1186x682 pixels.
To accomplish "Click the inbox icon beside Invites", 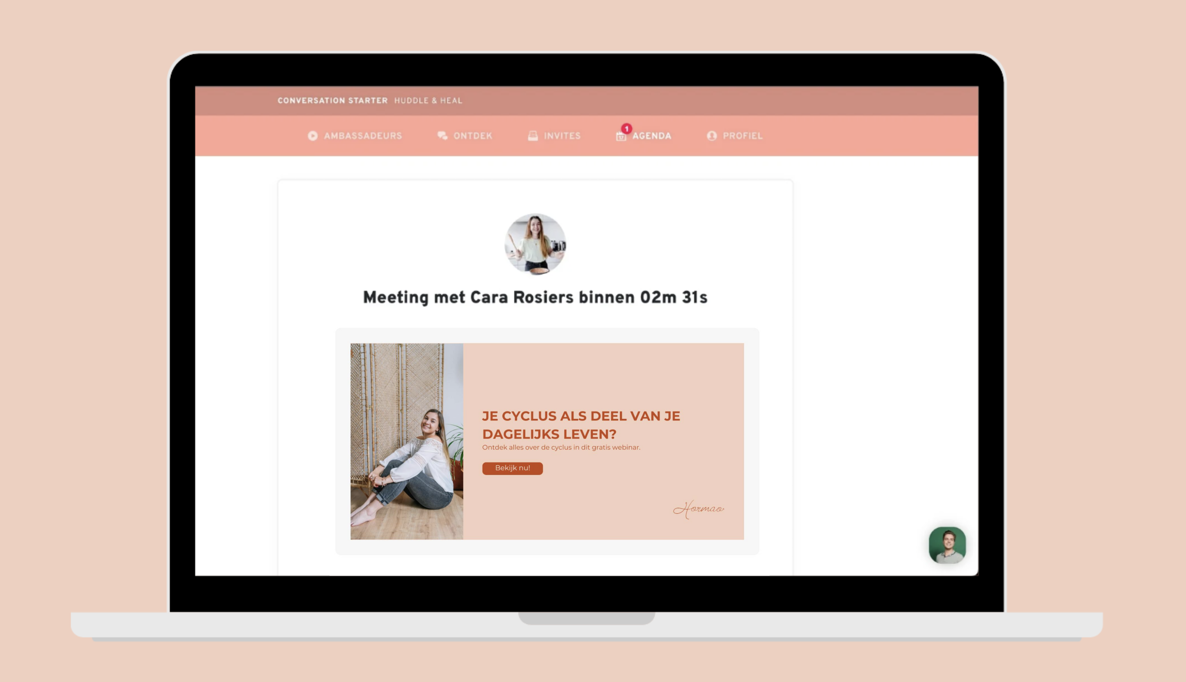I will tap(532, 136).
